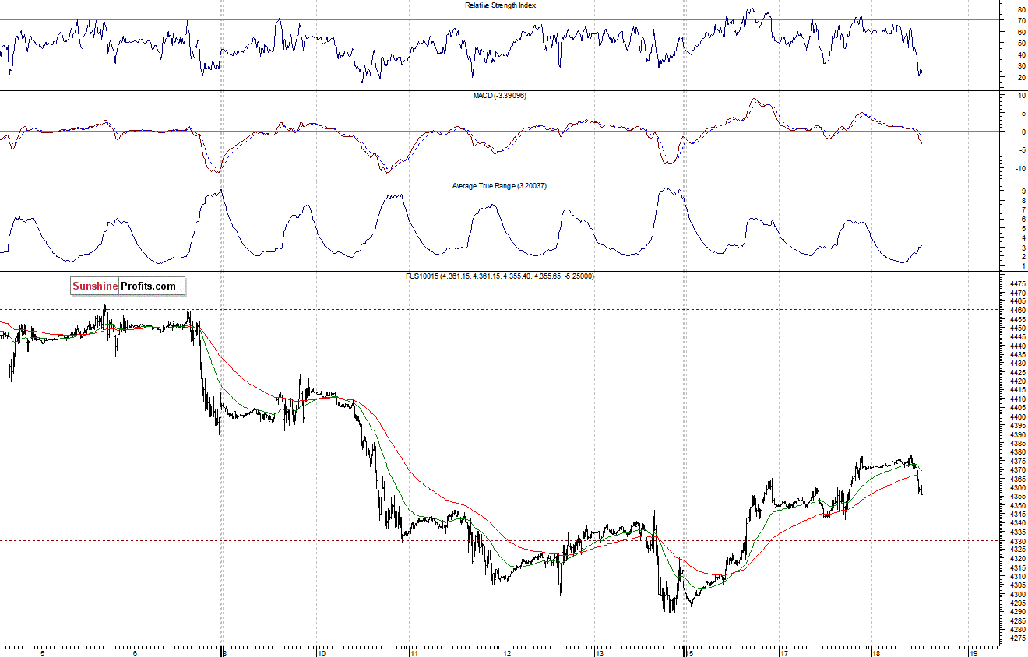Click price axis label 4375
This screenshot has width=1028, height=657.
coord(1016,461)
